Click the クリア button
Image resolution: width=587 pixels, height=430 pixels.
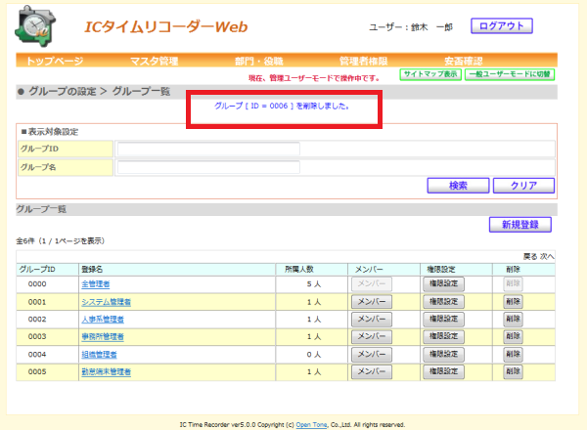click(523, 186)
